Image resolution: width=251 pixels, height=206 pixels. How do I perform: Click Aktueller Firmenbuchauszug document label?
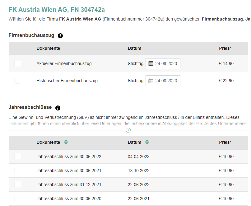[64, 63]
